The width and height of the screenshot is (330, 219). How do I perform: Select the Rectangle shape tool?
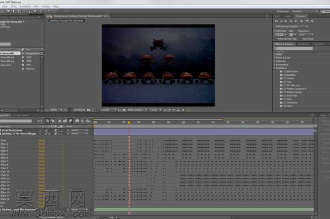click(x=8, y=11)
